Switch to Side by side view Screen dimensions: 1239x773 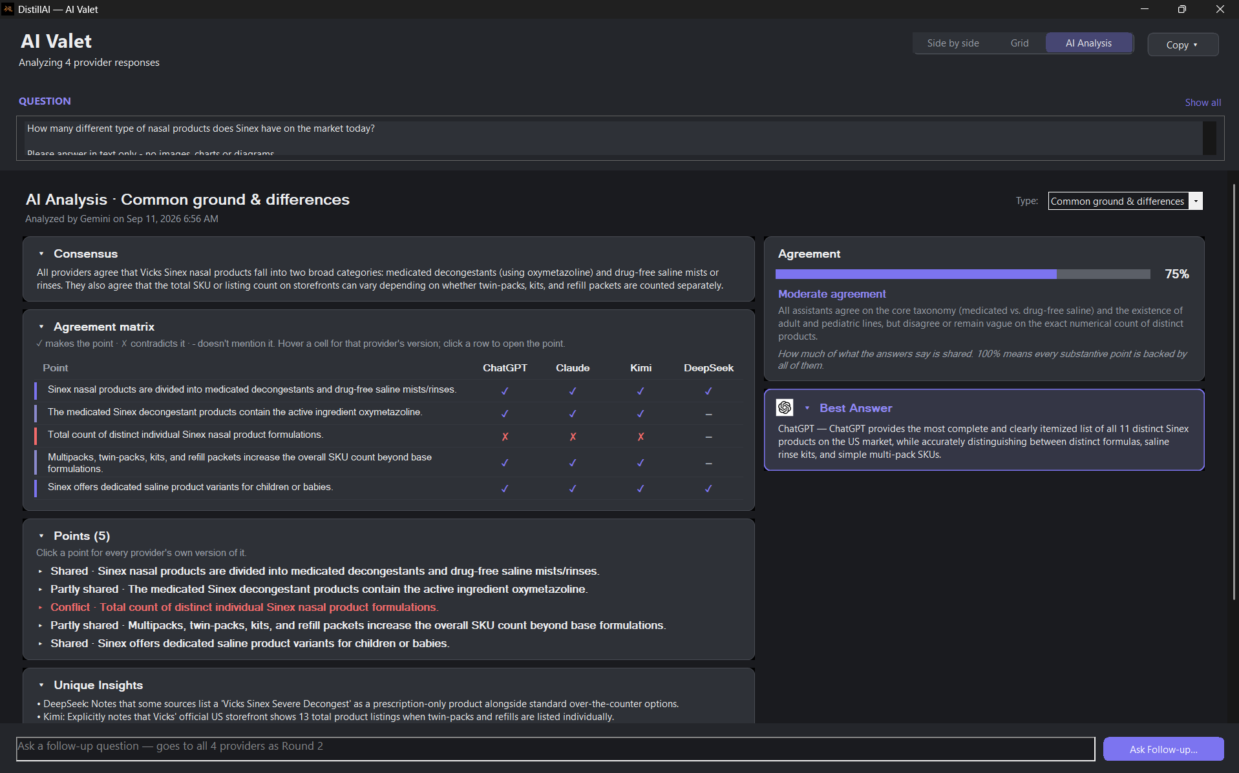click(x=953, y=43)
